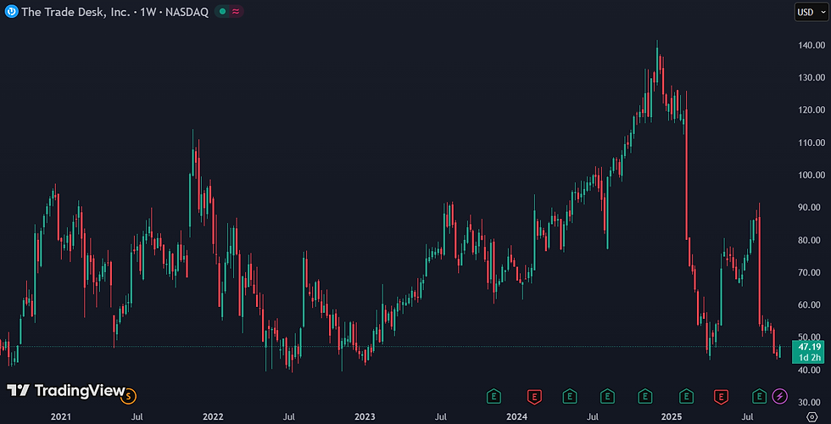Click the TradingView logo
831x424 pixels.
tap(64, 391)
